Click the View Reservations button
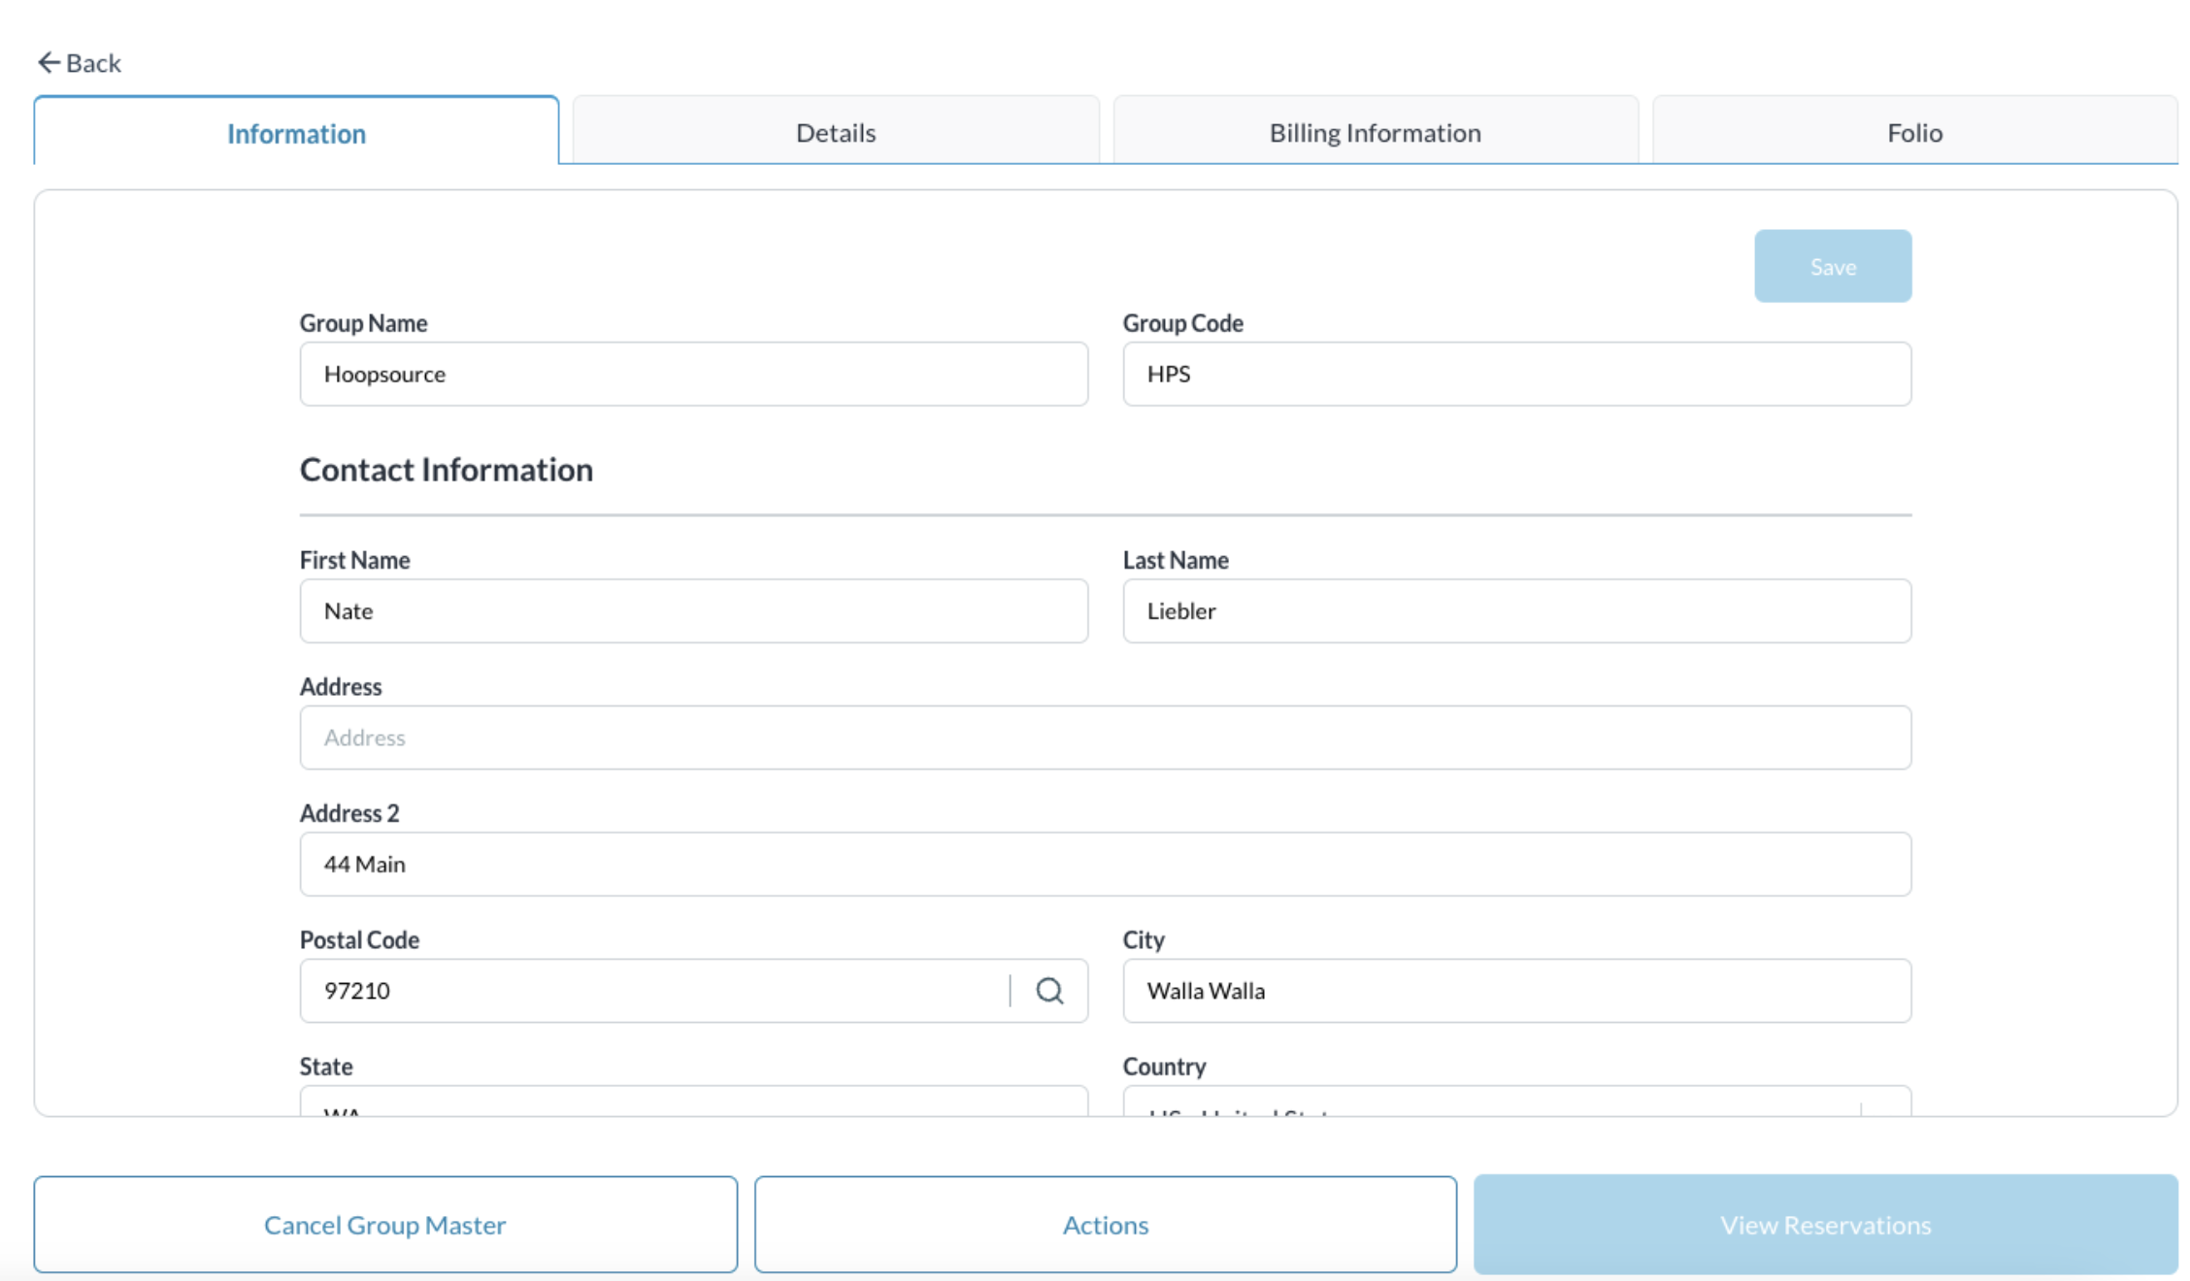This screenshot has width=2190, height=1281. 1825,1225
